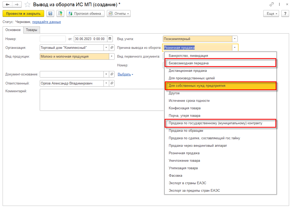Expand the Вид учета dropdown
The height and width of the screenshot is (209, 294).
pos(235,39)
